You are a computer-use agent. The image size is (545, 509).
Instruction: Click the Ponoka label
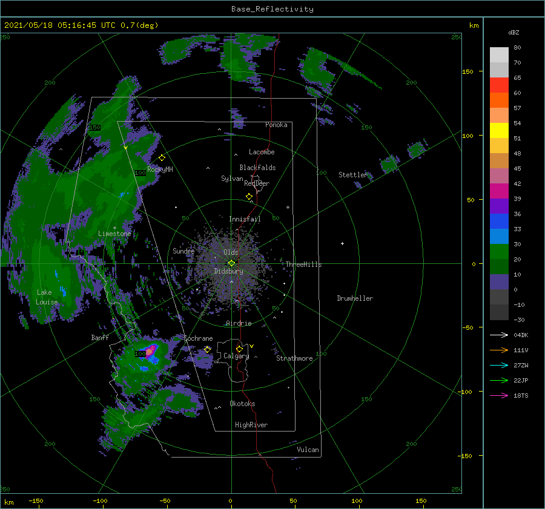(276, 125)
